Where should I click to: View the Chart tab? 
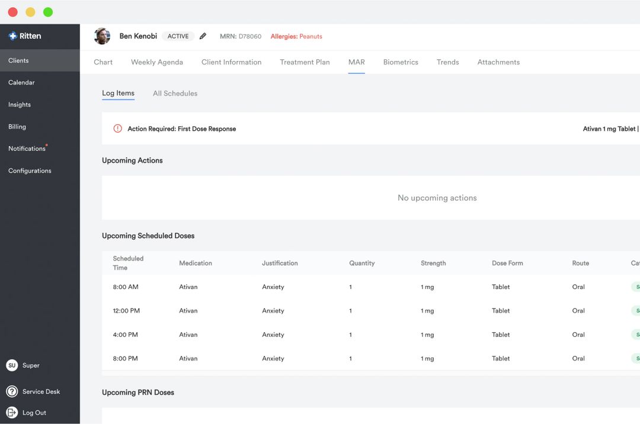pyautogui.click(x=103, y=62)
